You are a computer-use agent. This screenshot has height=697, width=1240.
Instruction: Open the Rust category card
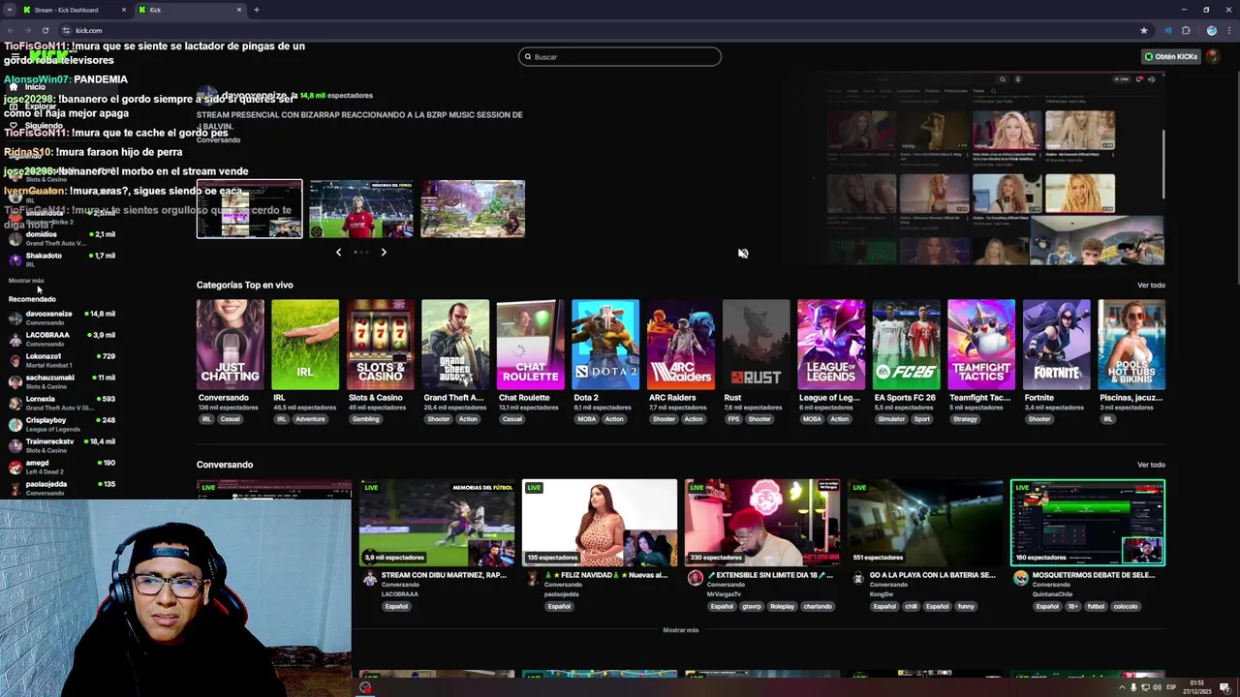756,345
